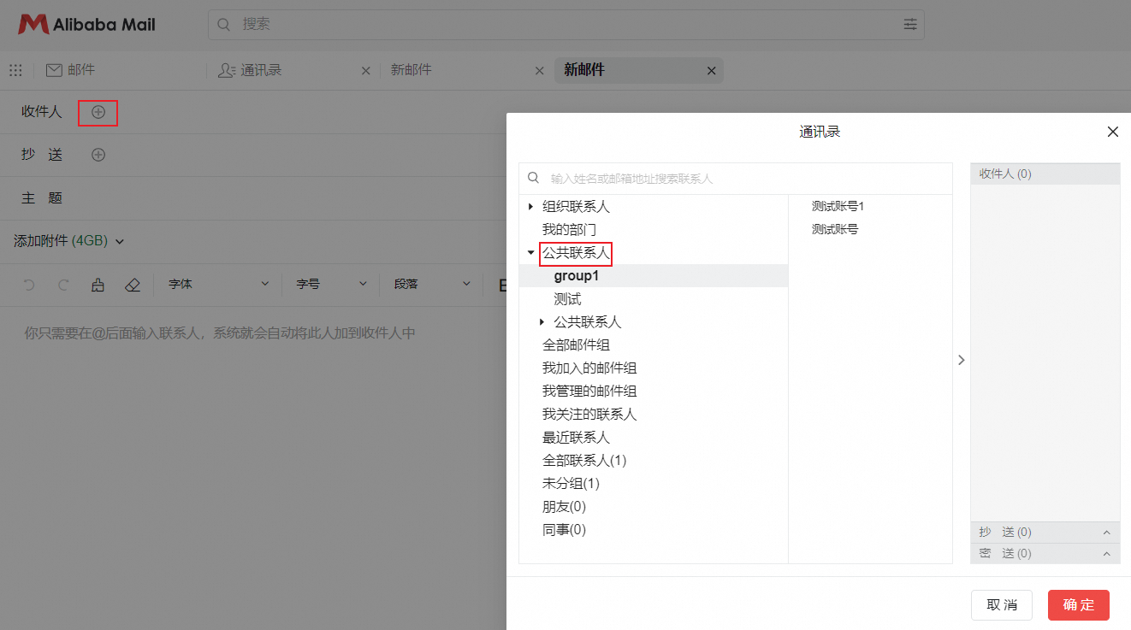Close the 通讯录 dialog with X
The height and width of the screenshot is (630, 1131).
pyautogui.click(x=1113, y=132)
